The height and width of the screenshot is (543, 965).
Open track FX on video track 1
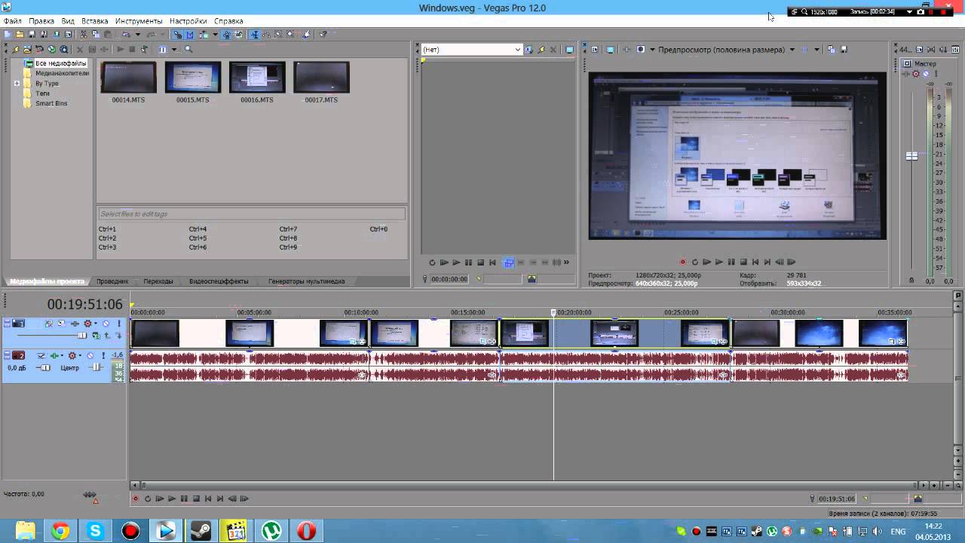coord(75,324)
